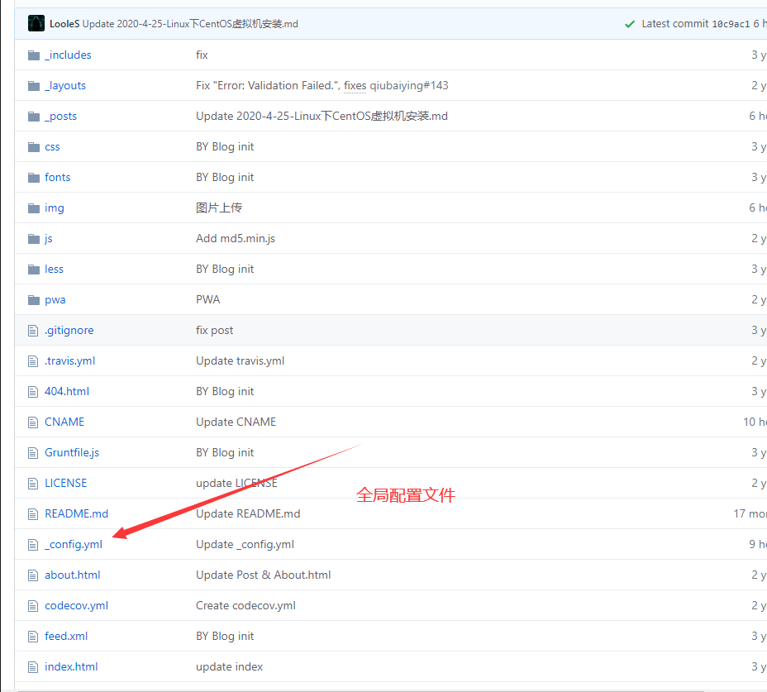Click the green commit status checkmark
This screenshot has width=767, height=692.
tap(630, 24)
